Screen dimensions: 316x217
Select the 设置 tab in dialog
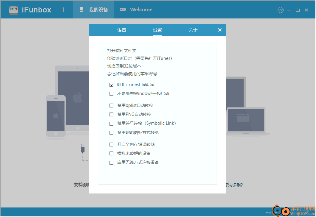157,30
